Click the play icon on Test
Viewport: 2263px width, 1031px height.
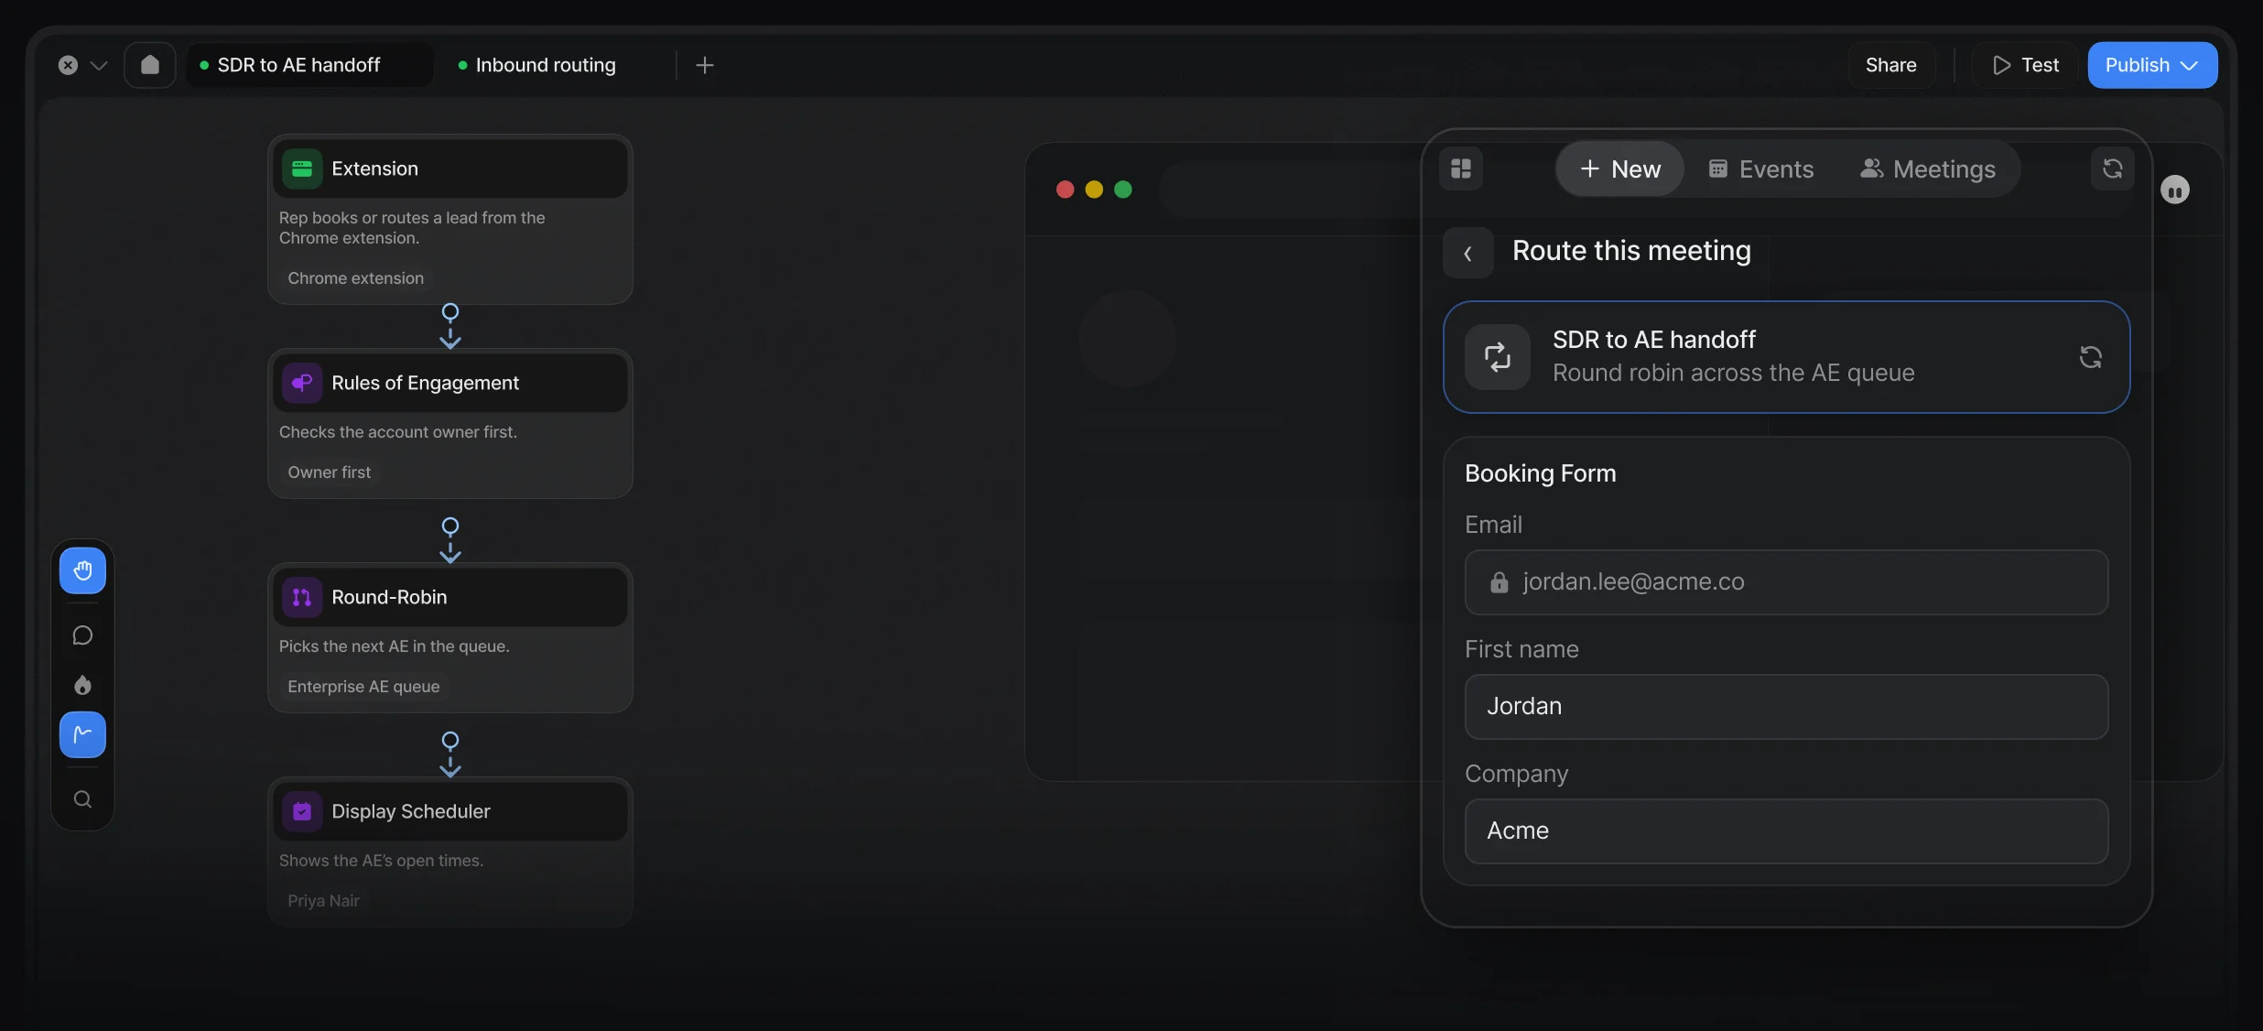tap(2002, 65)
